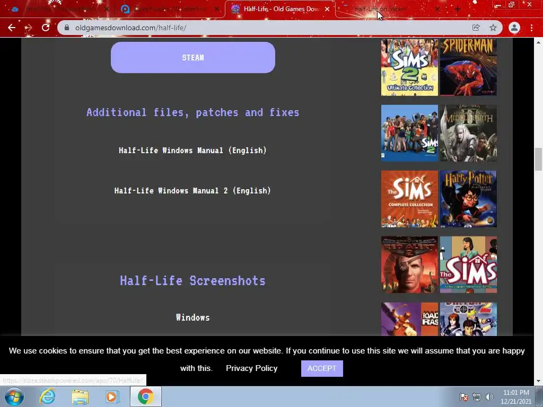Viewport: 543px width, 407px height.
Task: Select the Half-Life - Old Games Download tab
Action: pos(281,10)
